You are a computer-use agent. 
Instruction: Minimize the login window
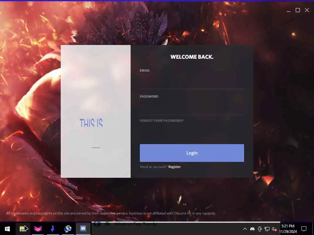tap(288, 10)
